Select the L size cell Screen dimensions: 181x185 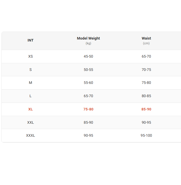[30, 96]
